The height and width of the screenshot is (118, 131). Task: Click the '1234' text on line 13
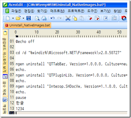coord(20,109)
